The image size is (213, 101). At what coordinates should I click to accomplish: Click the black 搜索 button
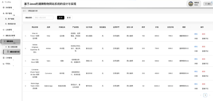[61, 18]
